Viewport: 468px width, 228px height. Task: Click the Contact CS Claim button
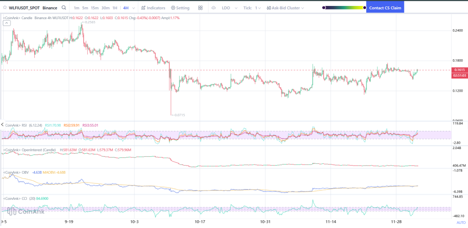tap(385, 8)
